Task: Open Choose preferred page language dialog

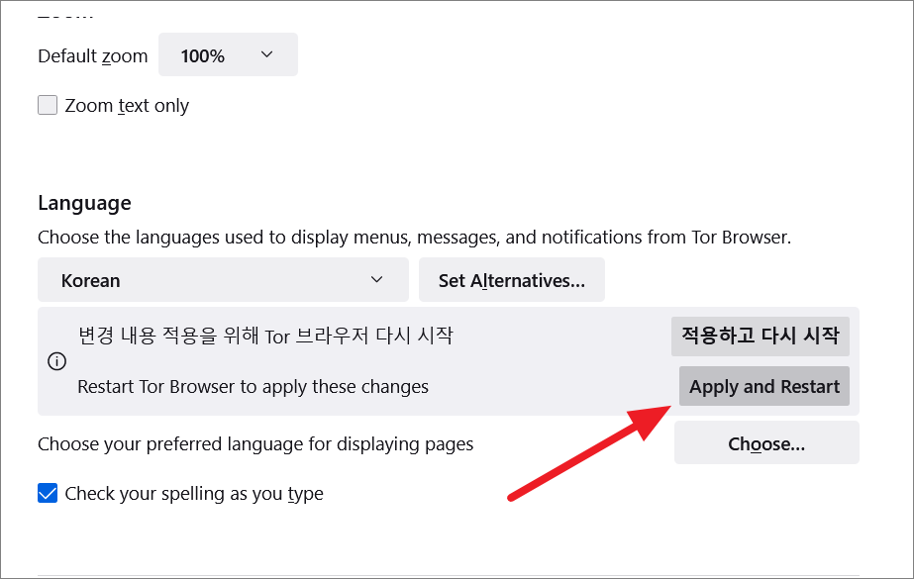Action: coord(766,443)
